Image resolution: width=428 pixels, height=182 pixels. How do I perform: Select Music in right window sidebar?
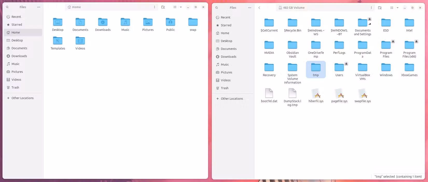click(x=232, y=65)
